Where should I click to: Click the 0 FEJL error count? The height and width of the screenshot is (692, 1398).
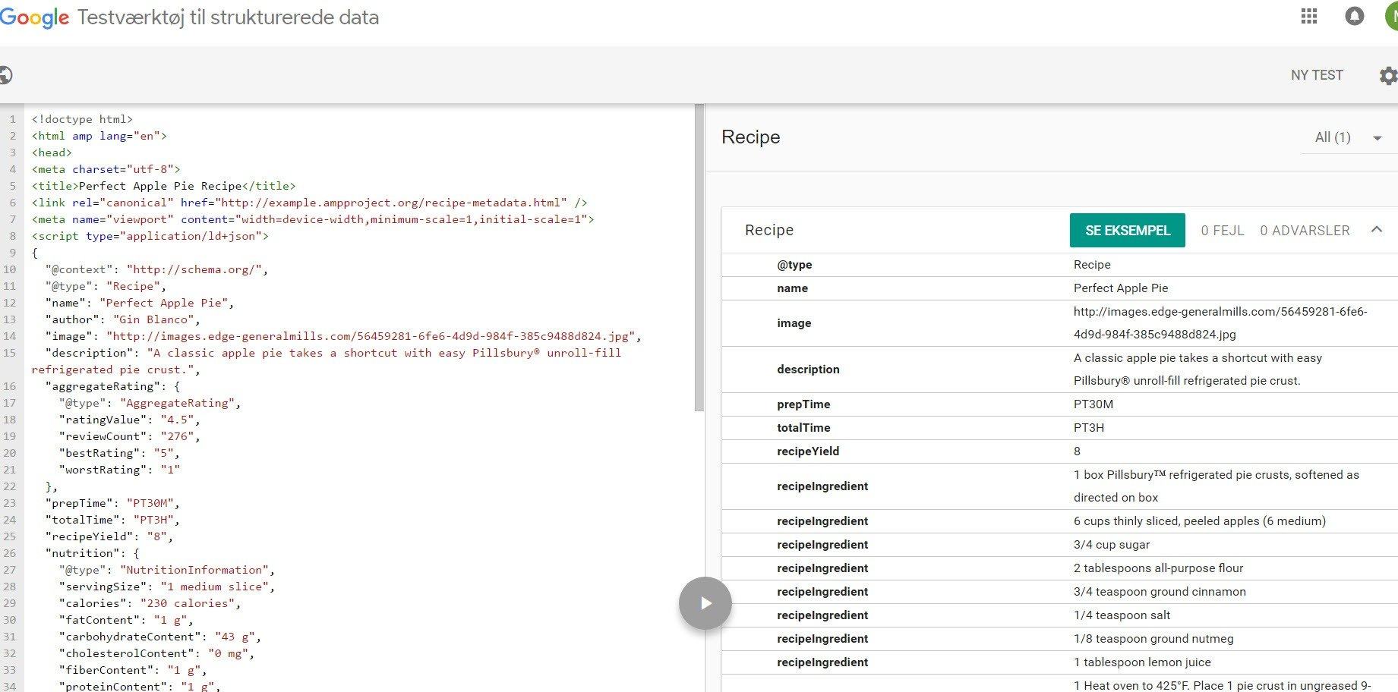(x=1223, y=231)
